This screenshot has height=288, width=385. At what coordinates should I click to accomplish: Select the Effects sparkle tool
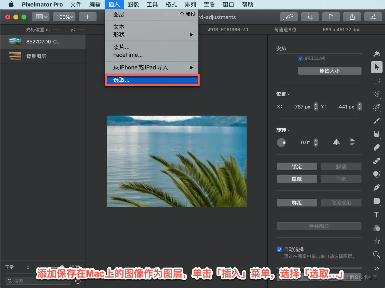coord(377,241)
